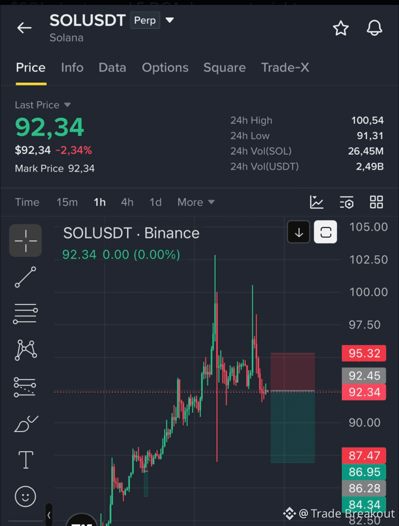Open the grid layout icon
The image size is (399, 526).
coord(376,202)
